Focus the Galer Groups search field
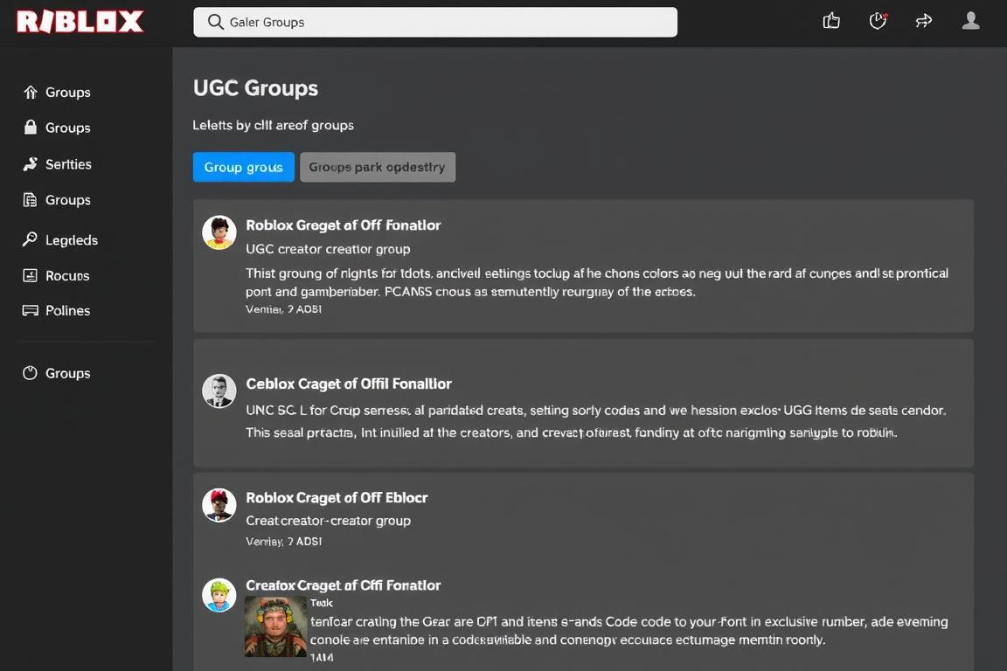 [x=434, y=22]
